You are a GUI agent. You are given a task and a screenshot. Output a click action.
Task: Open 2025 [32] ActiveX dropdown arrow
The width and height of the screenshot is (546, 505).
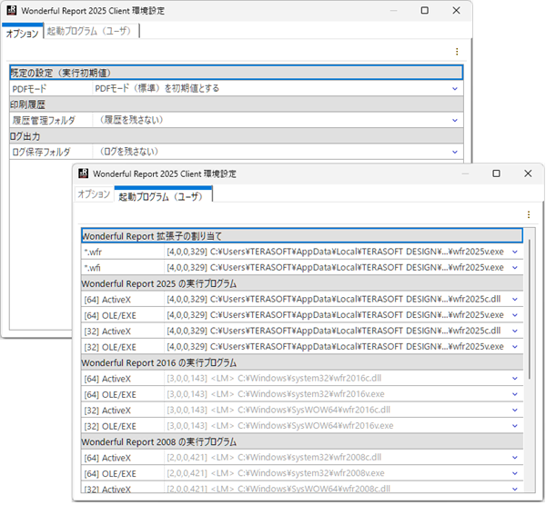(515, 331)
